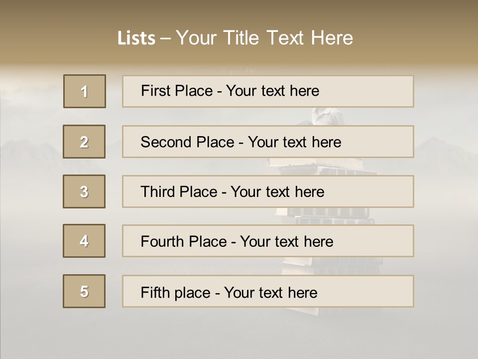Select the 'Fifth place - Your text here' bar

[268, 291]
